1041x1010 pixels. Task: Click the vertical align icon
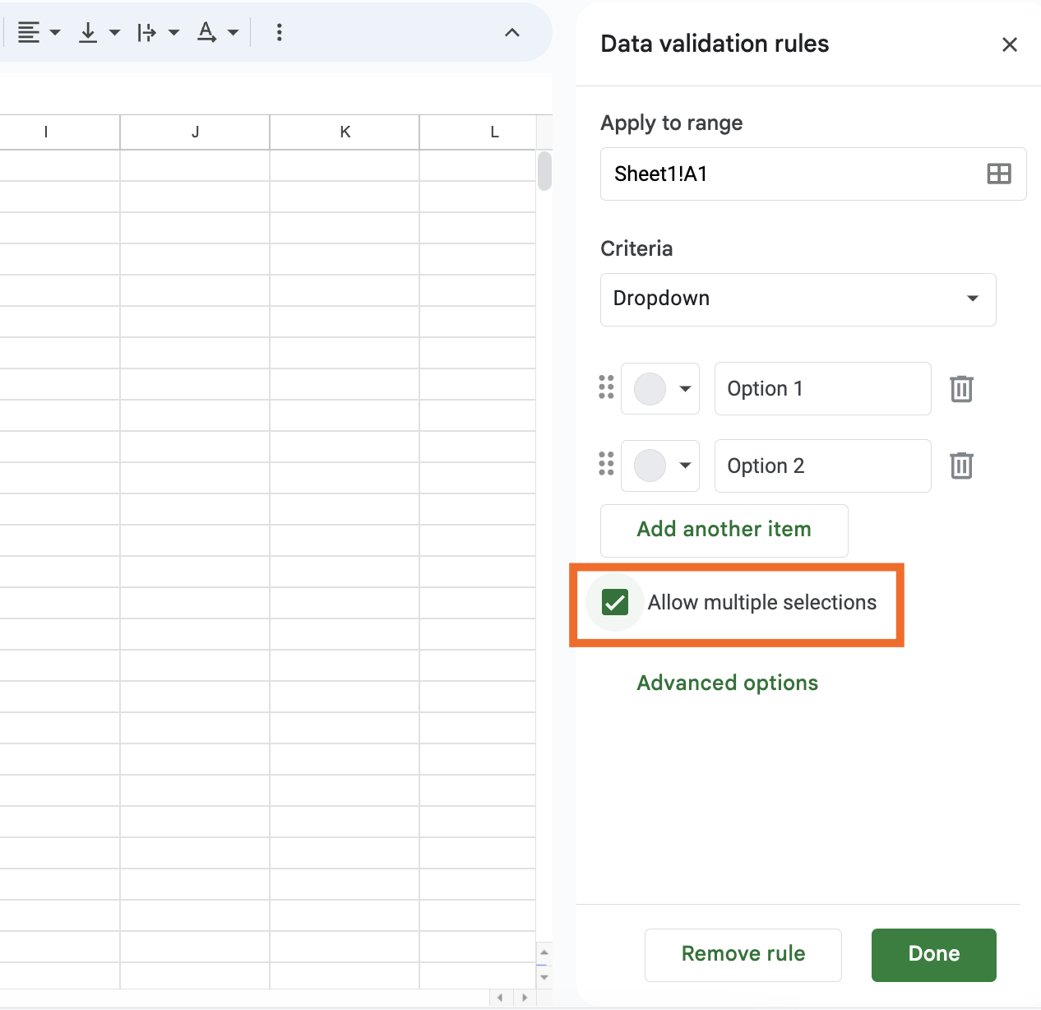[x=88, y=33]
